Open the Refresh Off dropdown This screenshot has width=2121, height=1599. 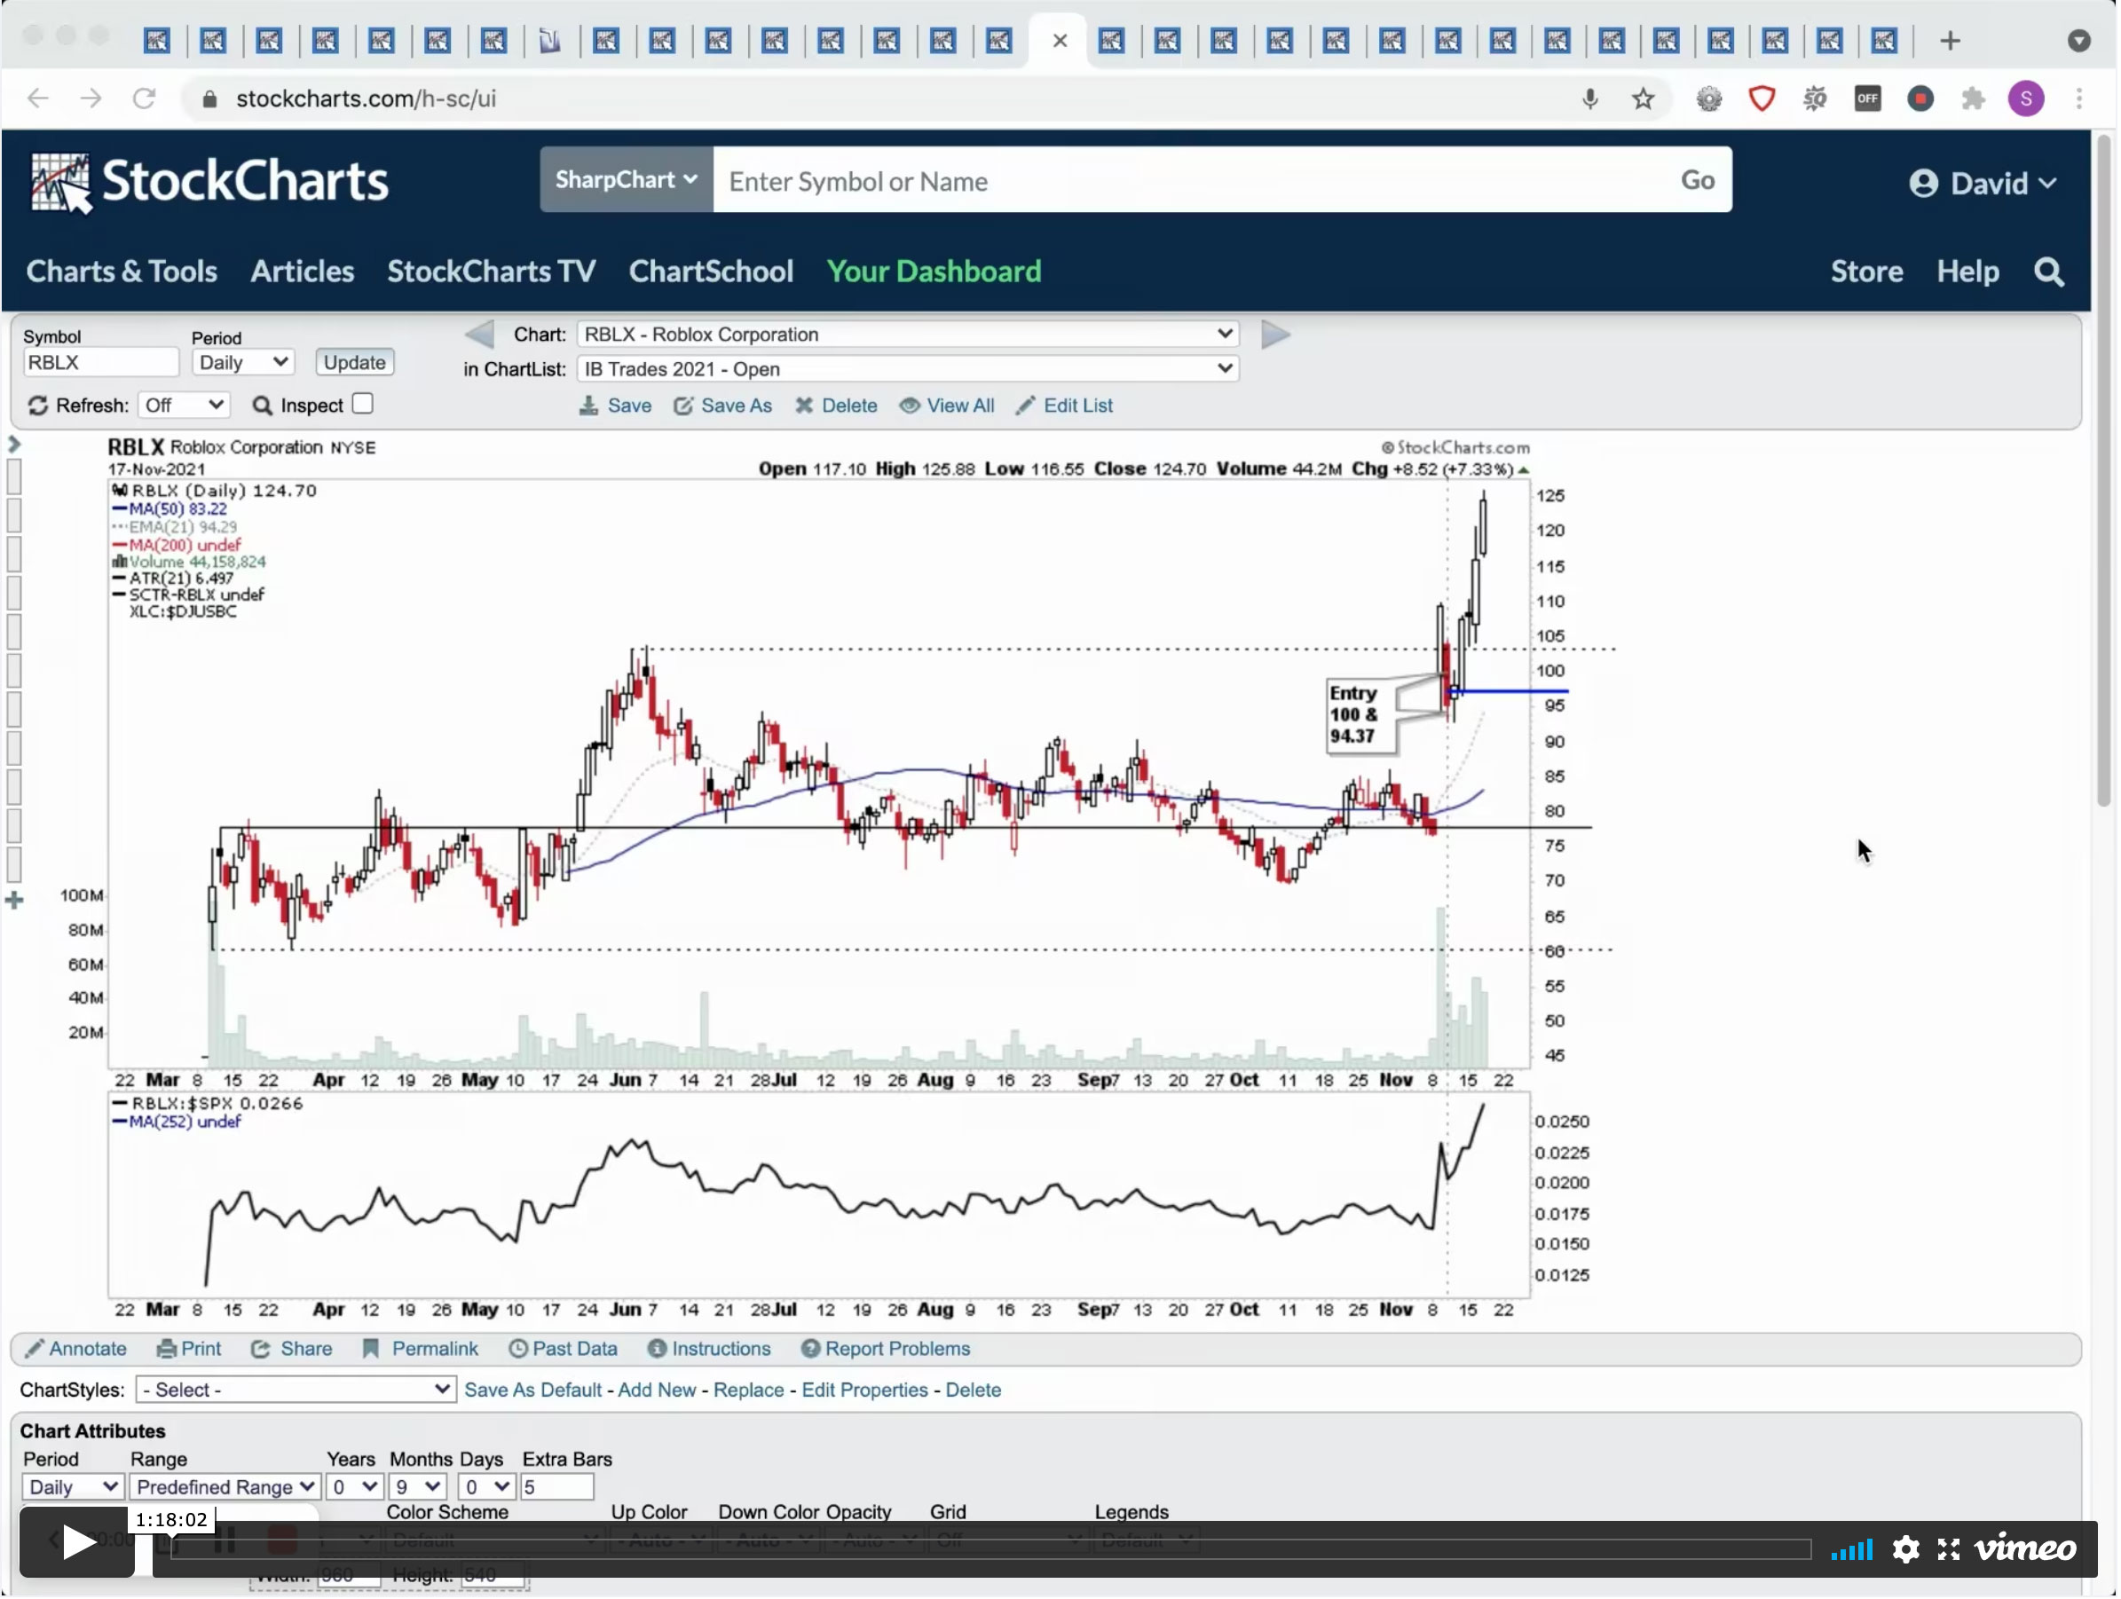[183, 406]
